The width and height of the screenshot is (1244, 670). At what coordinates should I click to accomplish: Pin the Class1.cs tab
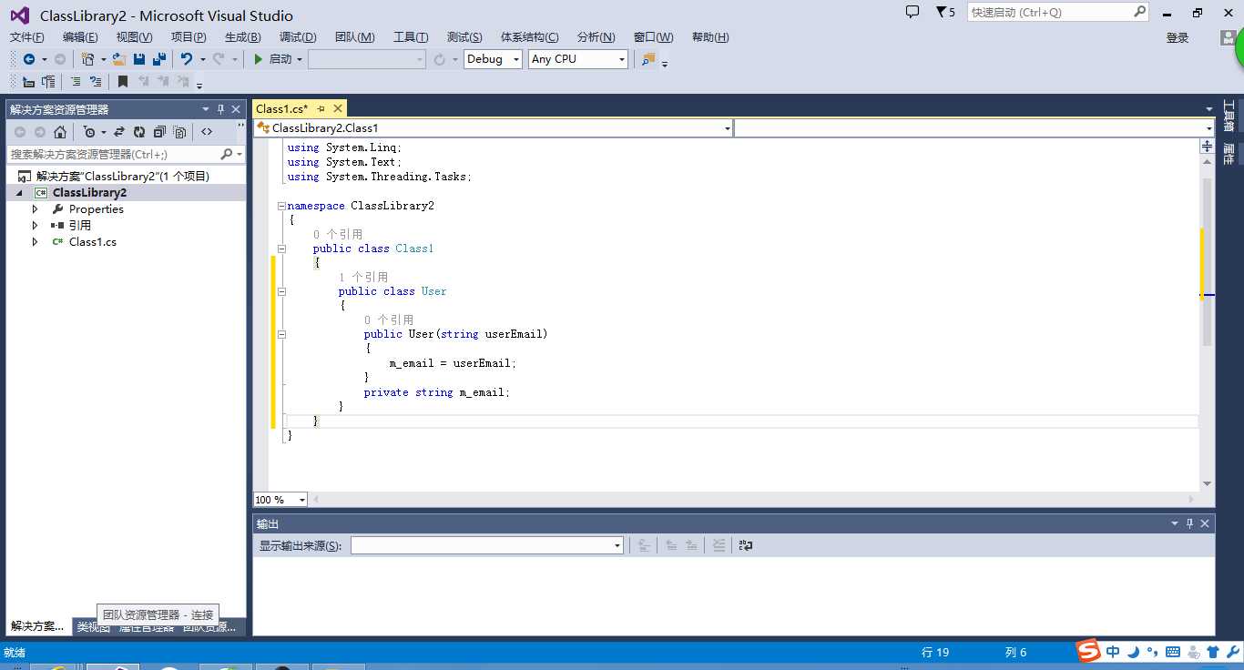[x=321, y=108]
